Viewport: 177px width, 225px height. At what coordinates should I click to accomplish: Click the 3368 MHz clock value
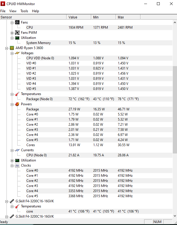pos(76,196)
